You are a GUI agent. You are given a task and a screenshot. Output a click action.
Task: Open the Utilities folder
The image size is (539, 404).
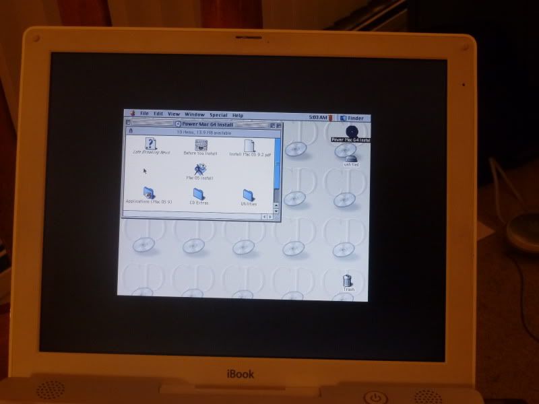tap(249, 196)
